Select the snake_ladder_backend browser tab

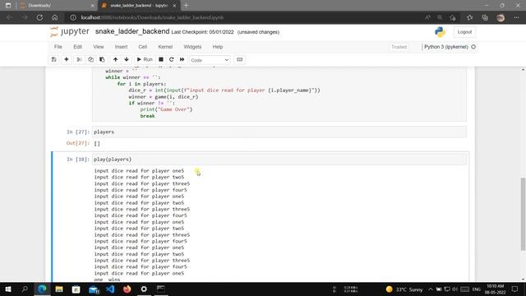pos(139,6)
